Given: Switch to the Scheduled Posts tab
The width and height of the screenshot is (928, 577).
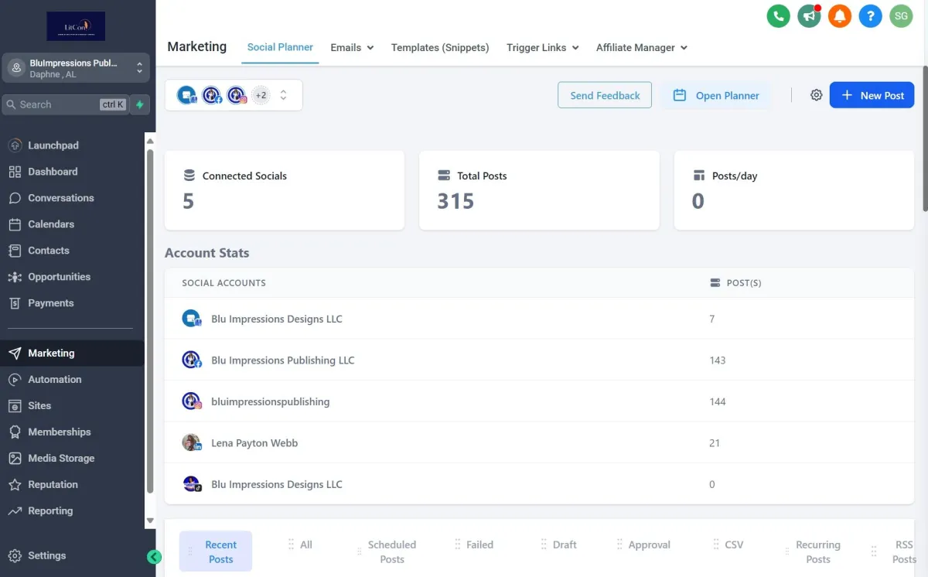Looking at the screenshot, I should coord(391,551).
